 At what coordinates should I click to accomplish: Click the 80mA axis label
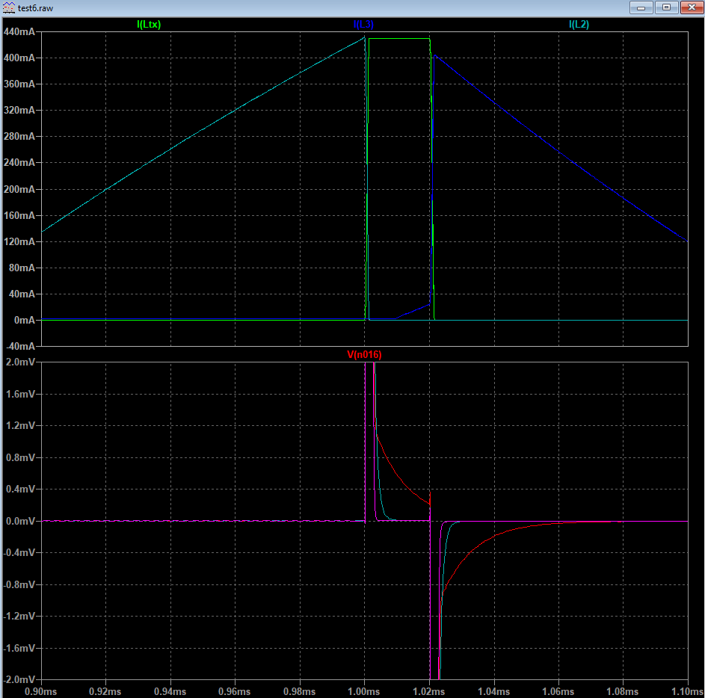22,268
